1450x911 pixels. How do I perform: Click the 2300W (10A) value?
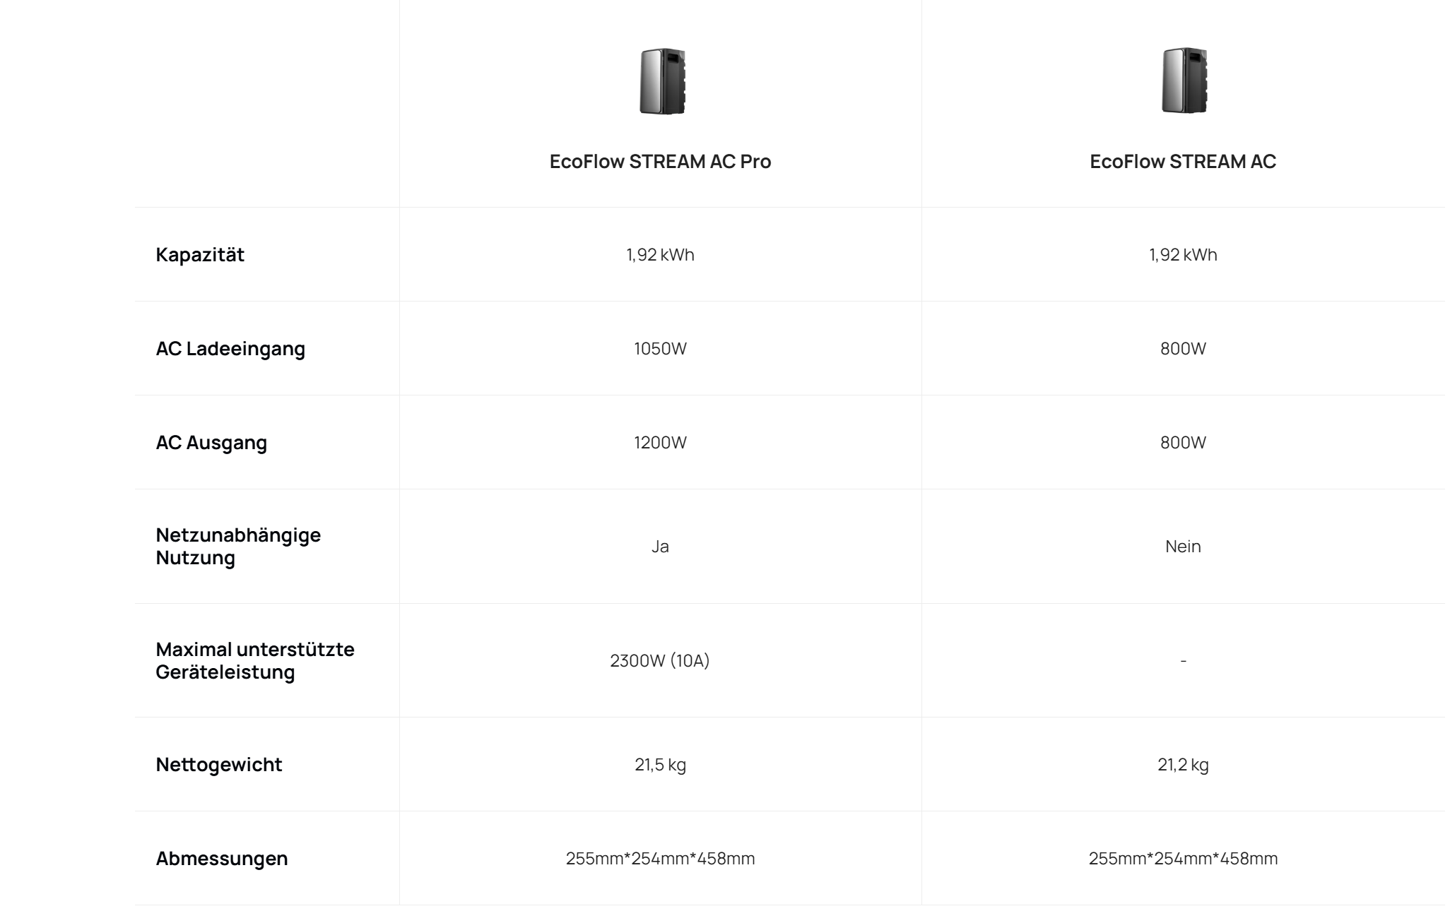click(660, 661)
